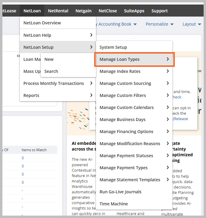This screenshot has height=218, width=206.
Task: Click the Loan Ma… menu entry
Action: point(30,59)
